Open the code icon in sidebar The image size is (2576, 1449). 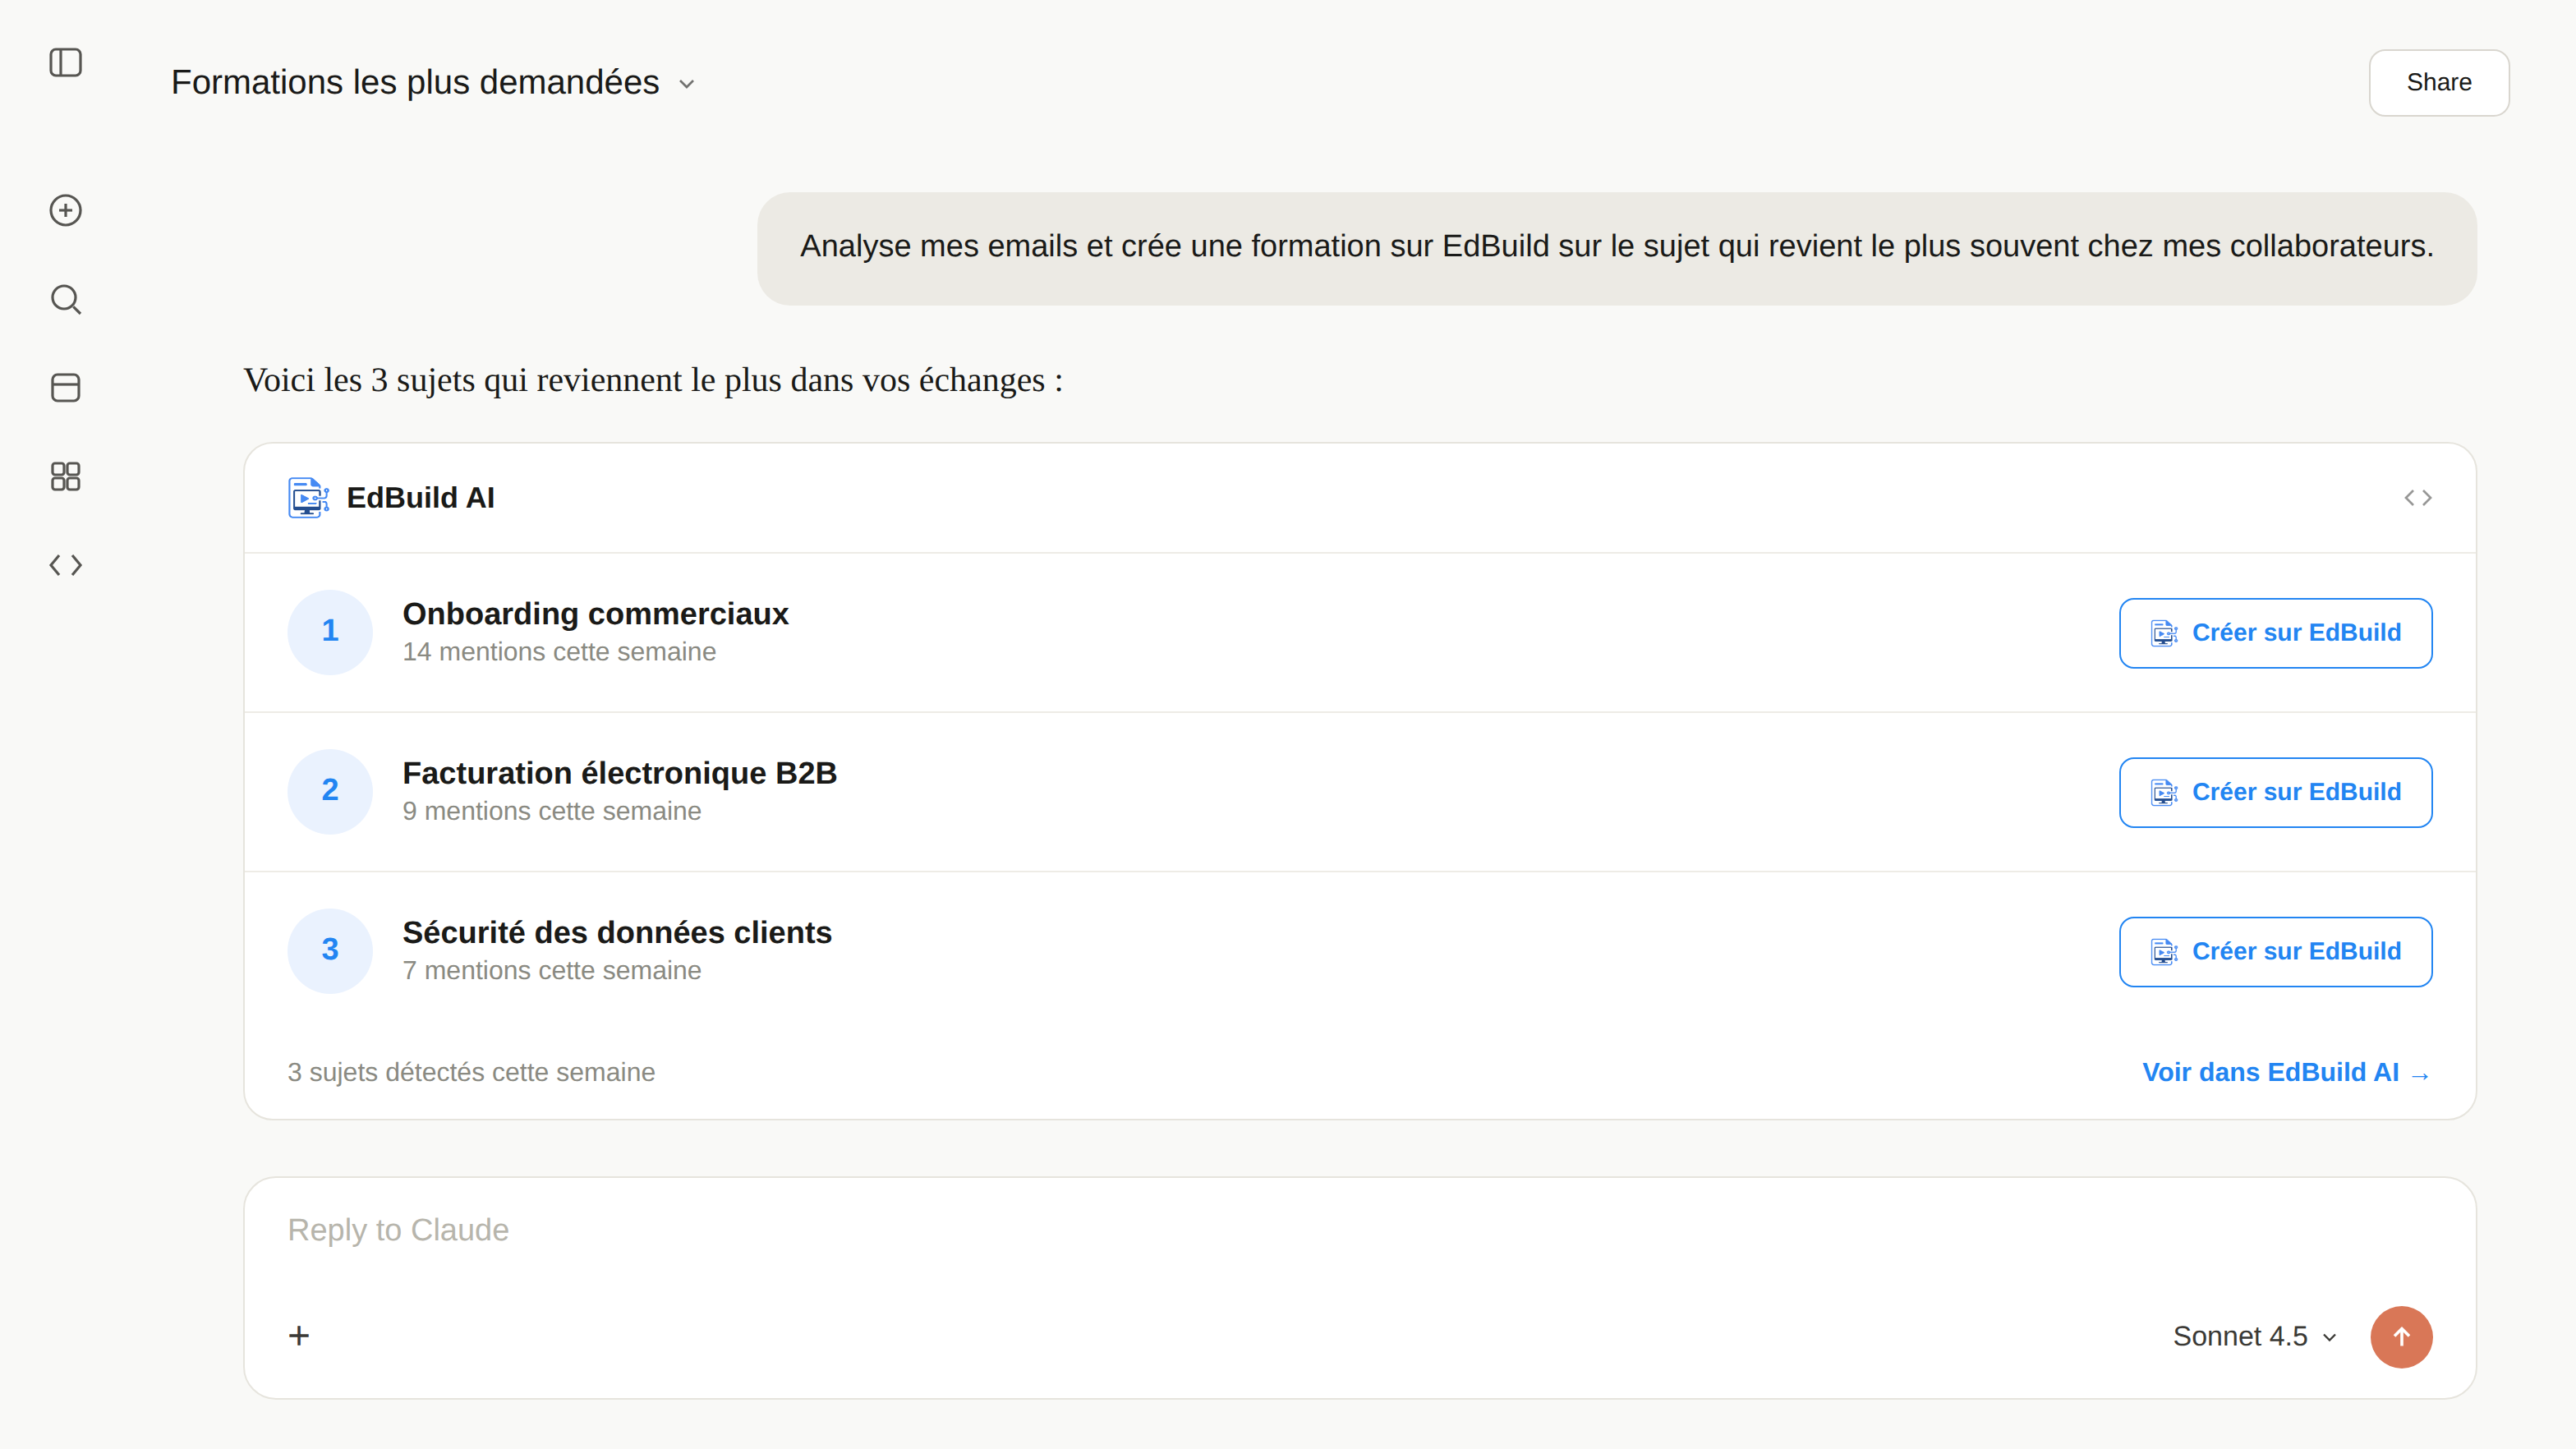[65, 565]
